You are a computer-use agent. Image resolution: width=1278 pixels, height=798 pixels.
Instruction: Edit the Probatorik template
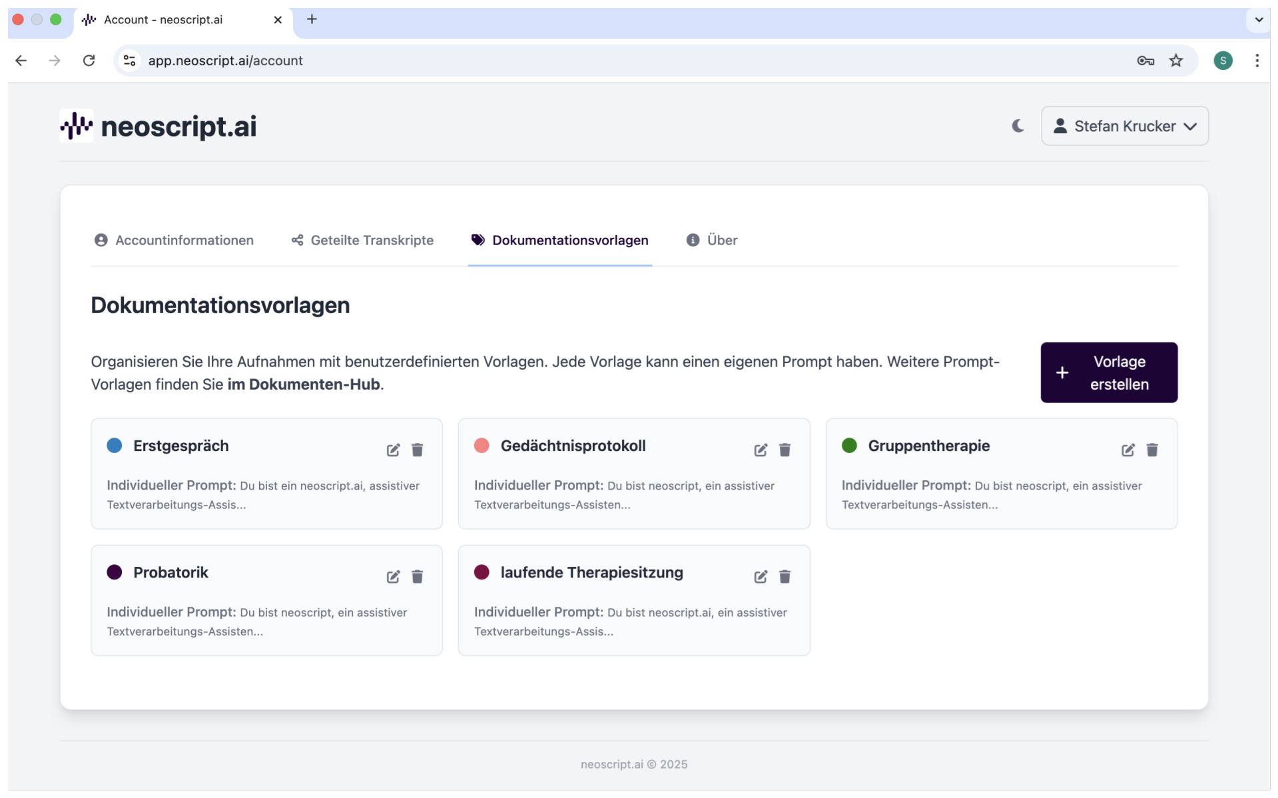coord(393,577)
